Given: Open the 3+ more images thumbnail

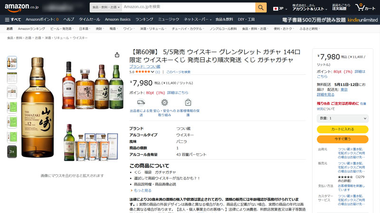Looking at the screenshot, I should tap(12, 151).
